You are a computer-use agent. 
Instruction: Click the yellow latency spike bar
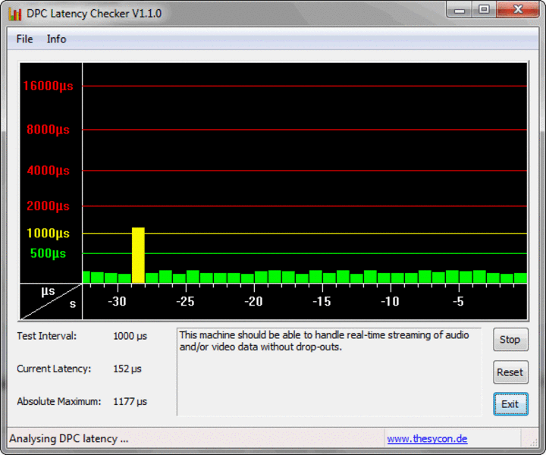[x=138, y=255]
